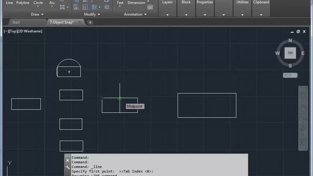
Task: Select the 7.Object Snap drawing tab
Action: pos(62,22)
